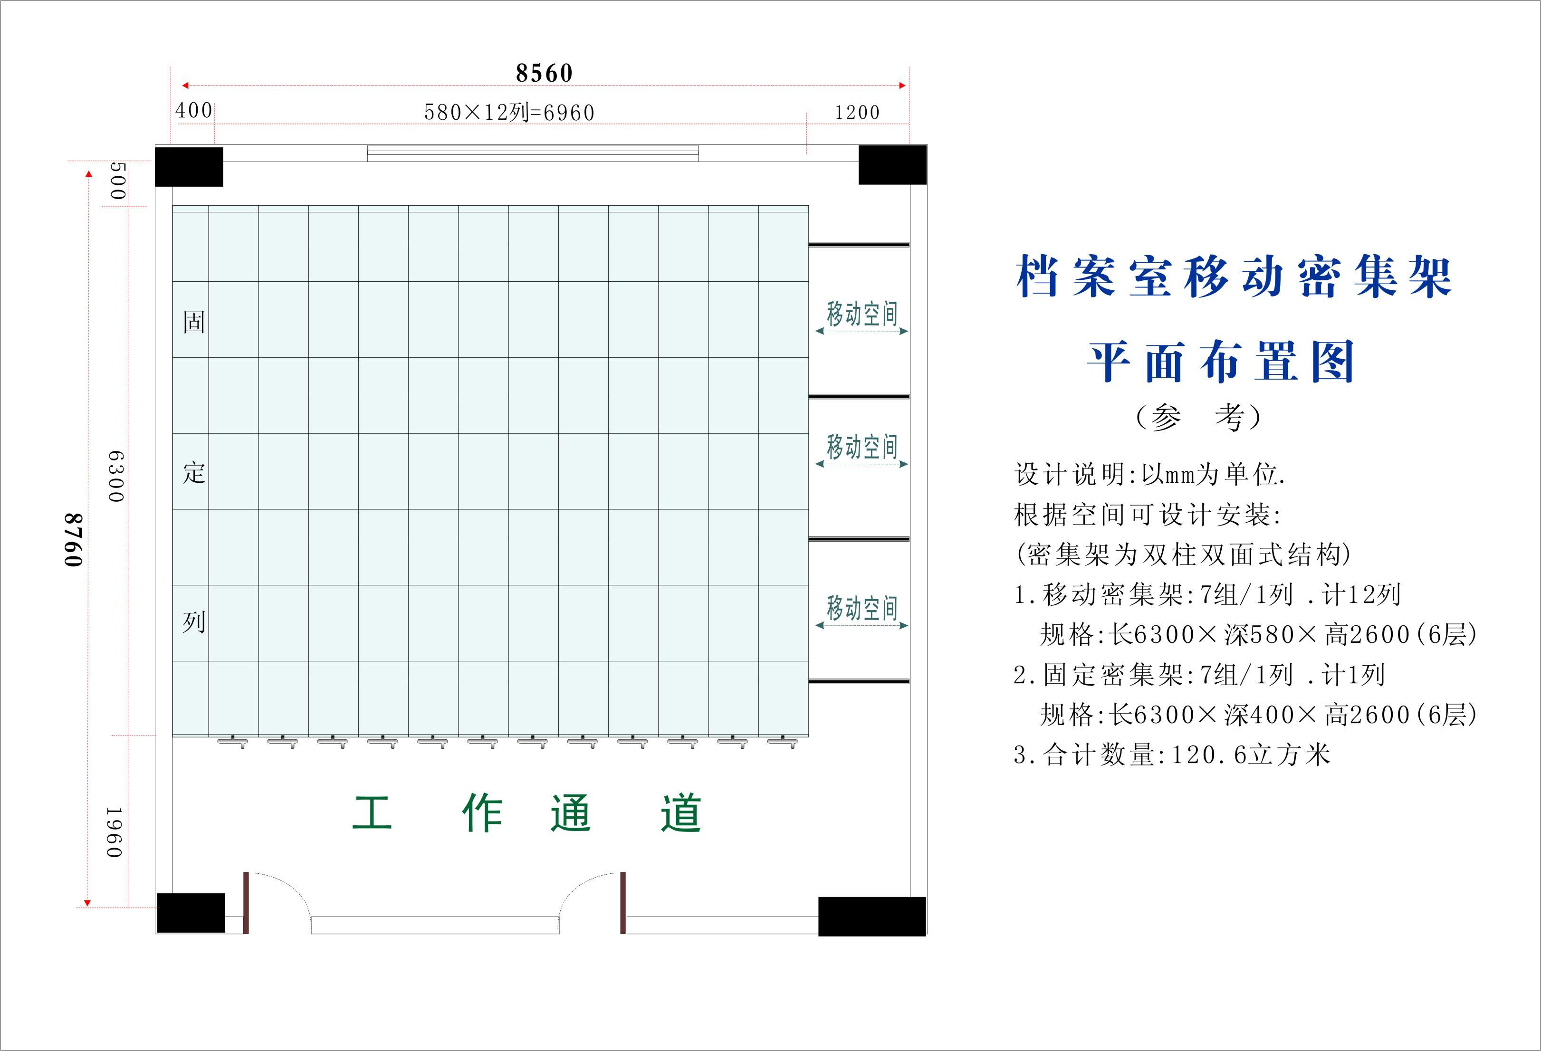The height and width of the screenshot is (1051, 1541).
Task: Click the character '定' in fixed column
Action: click(193, 473)
